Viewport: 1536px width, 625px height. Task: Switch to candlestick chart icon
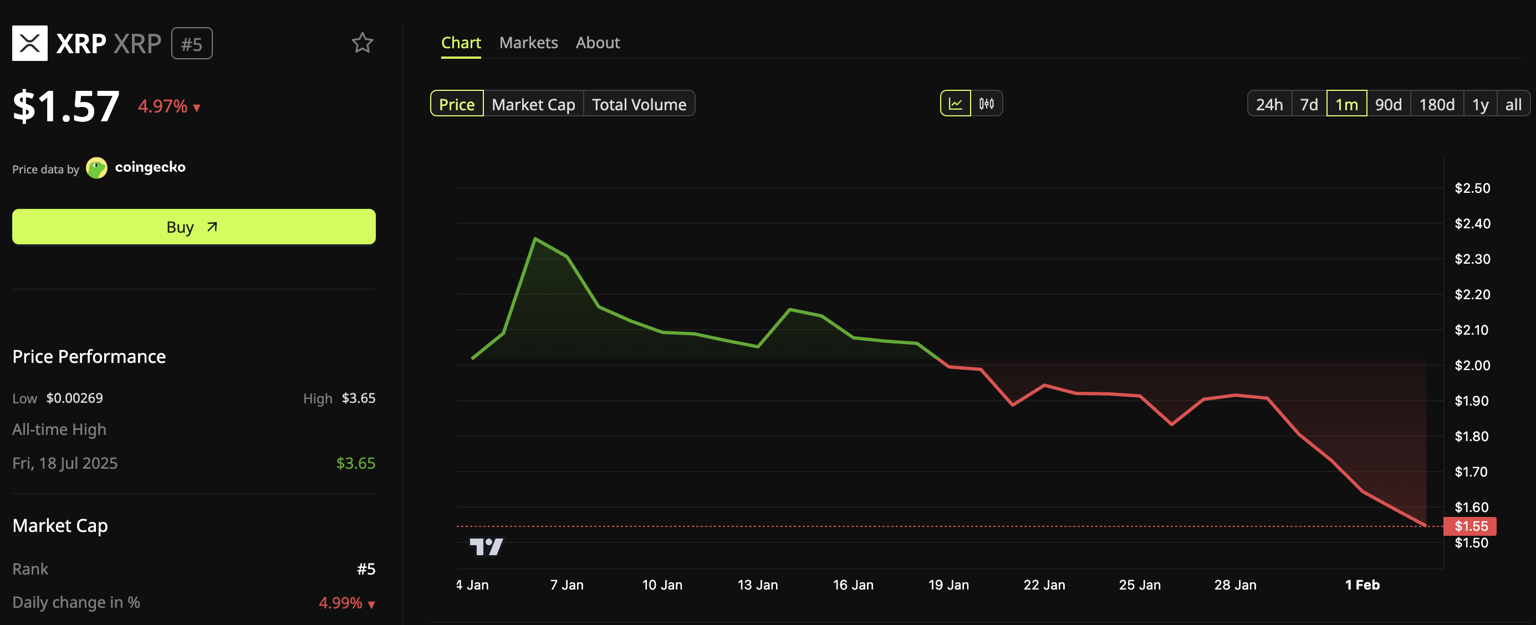987,103
